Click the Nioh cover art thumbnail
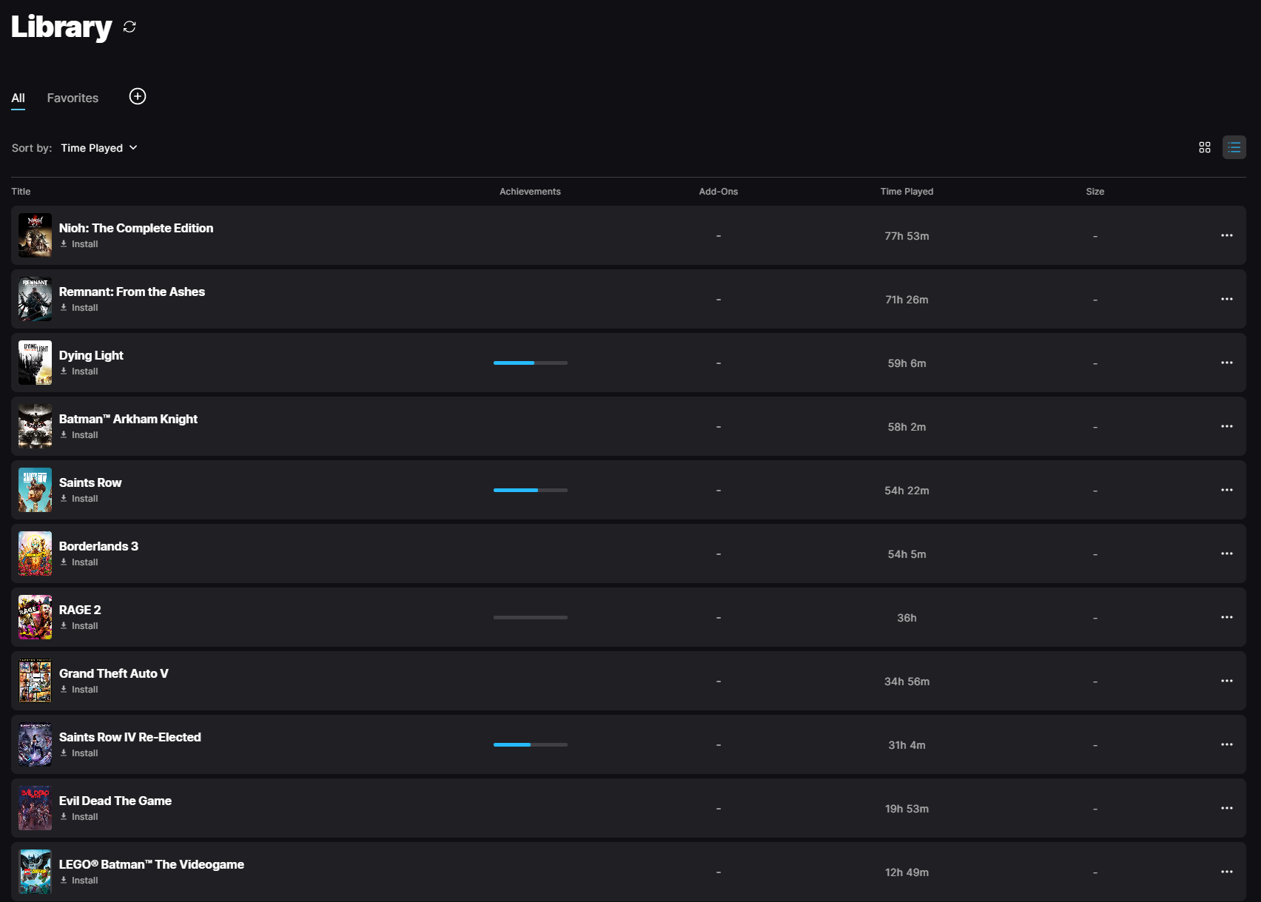Viewport: 1261px width, 902px height. [x=35, y=235]
